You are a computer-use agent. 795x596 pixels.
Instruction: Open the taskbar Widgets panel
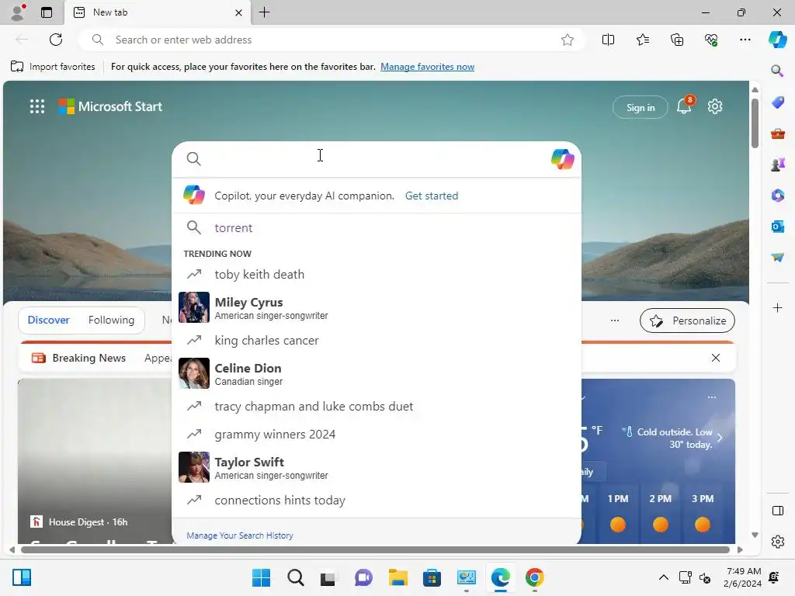[22, 577]
